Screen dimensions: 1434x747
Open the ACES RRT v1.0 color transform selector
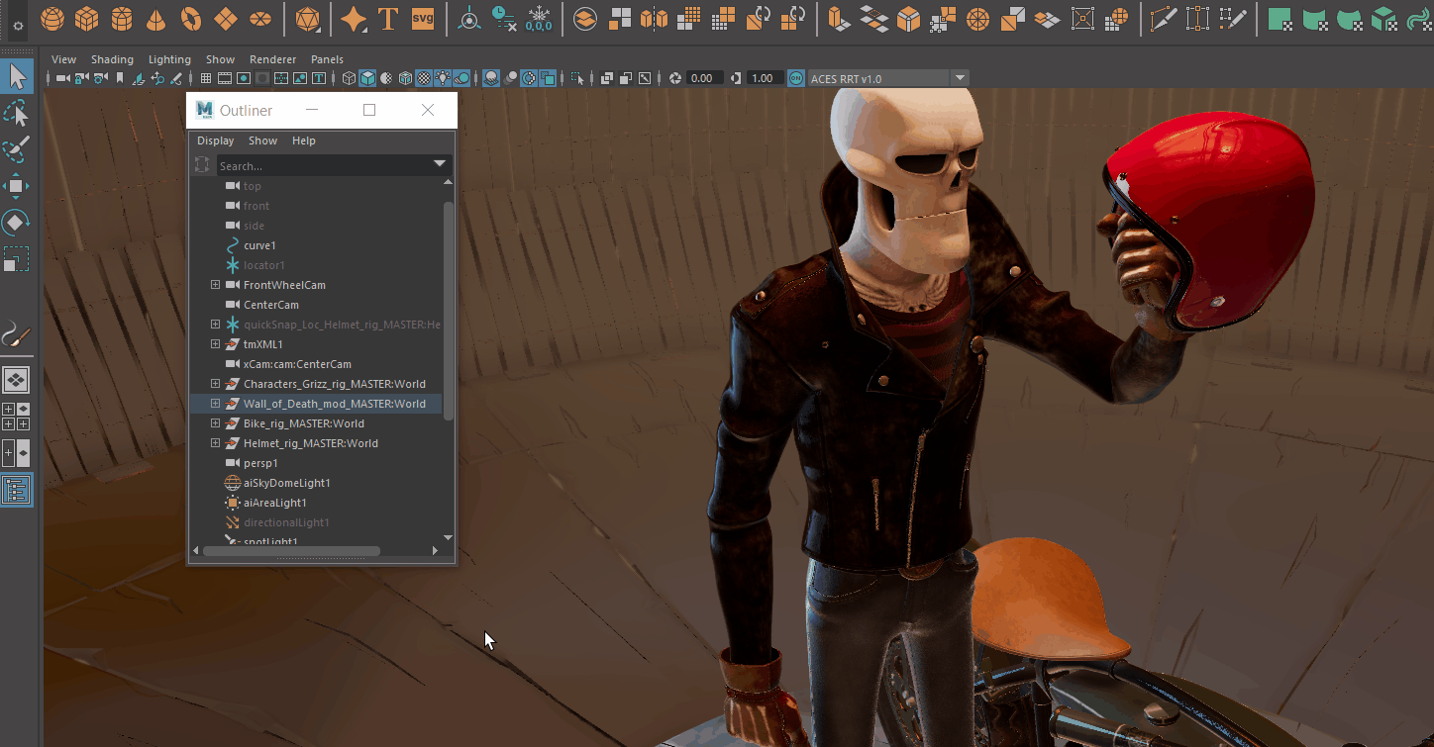[959, 77]
